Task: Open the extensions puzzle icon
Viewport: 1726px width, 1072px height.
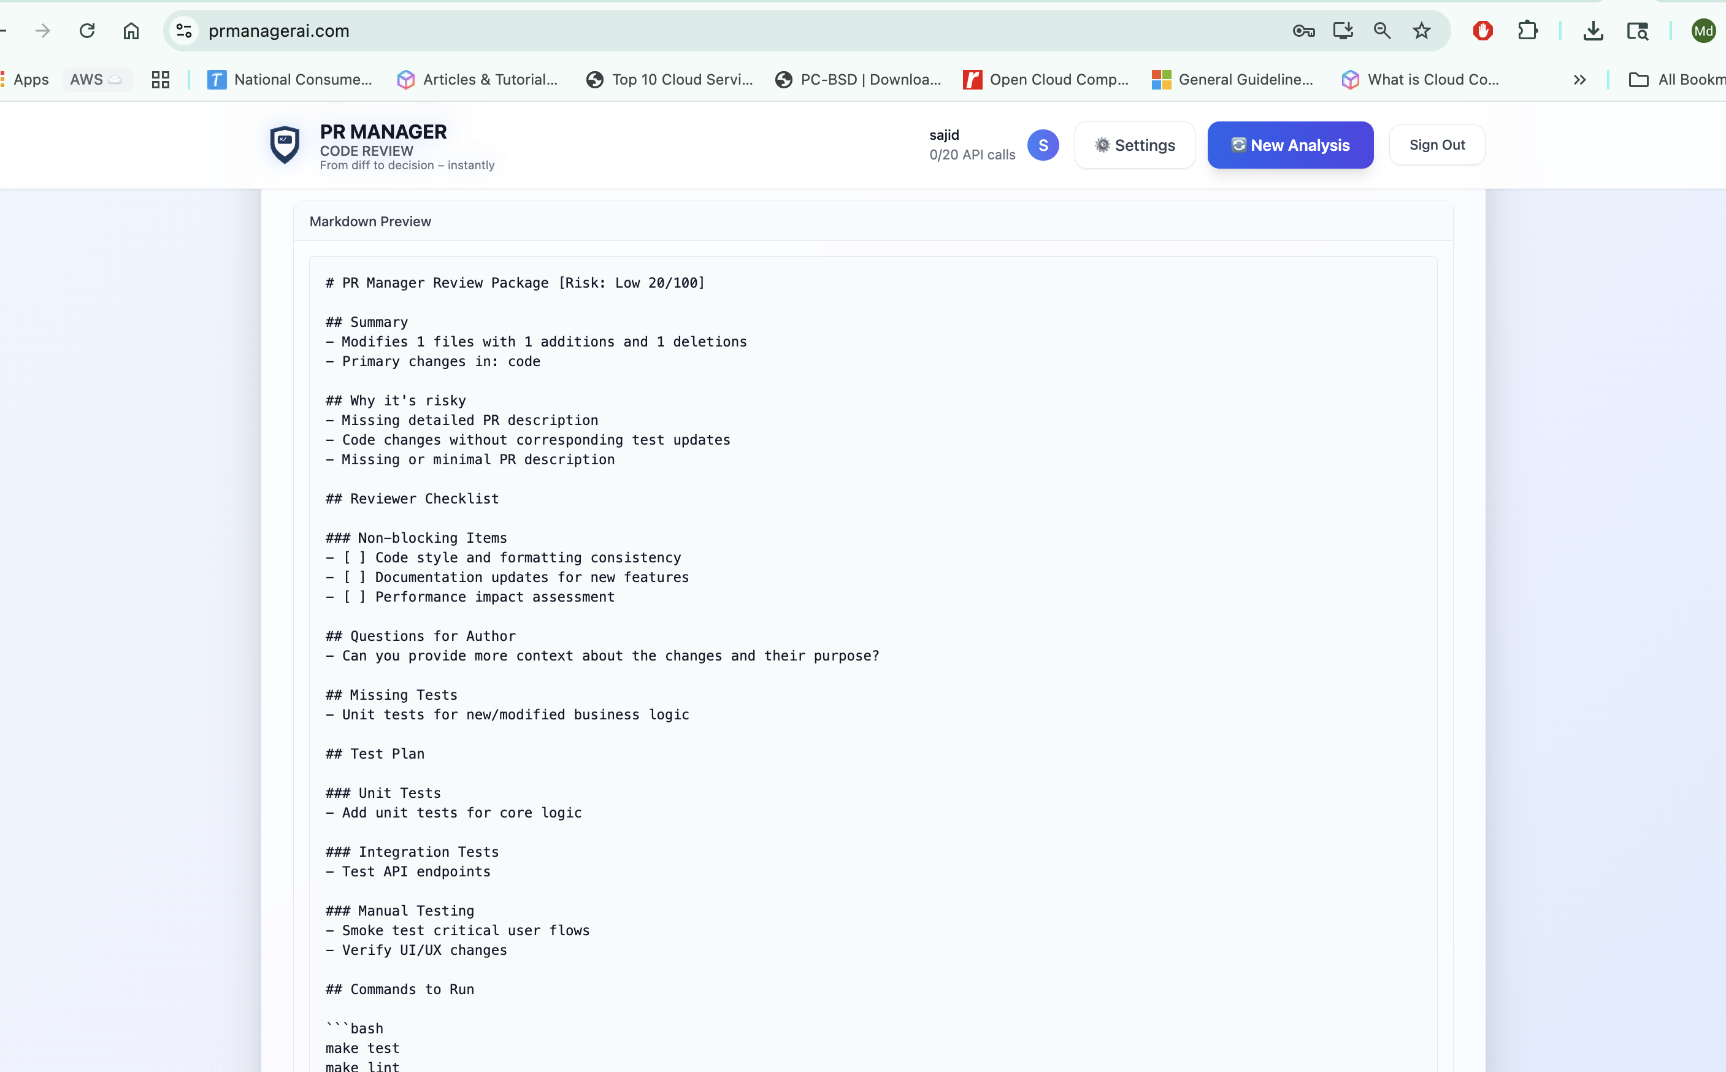Action: point(1527,31)
